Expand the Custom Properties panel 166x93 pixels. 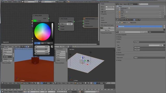[x=117, y=35]
